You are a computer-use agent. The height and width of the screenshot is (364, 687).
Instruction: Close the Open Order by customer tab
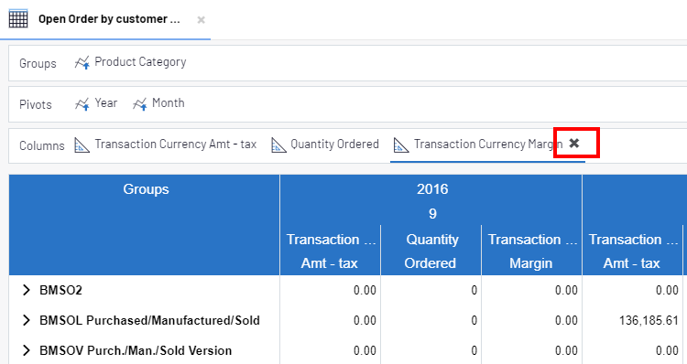click(x=202, y=20)
